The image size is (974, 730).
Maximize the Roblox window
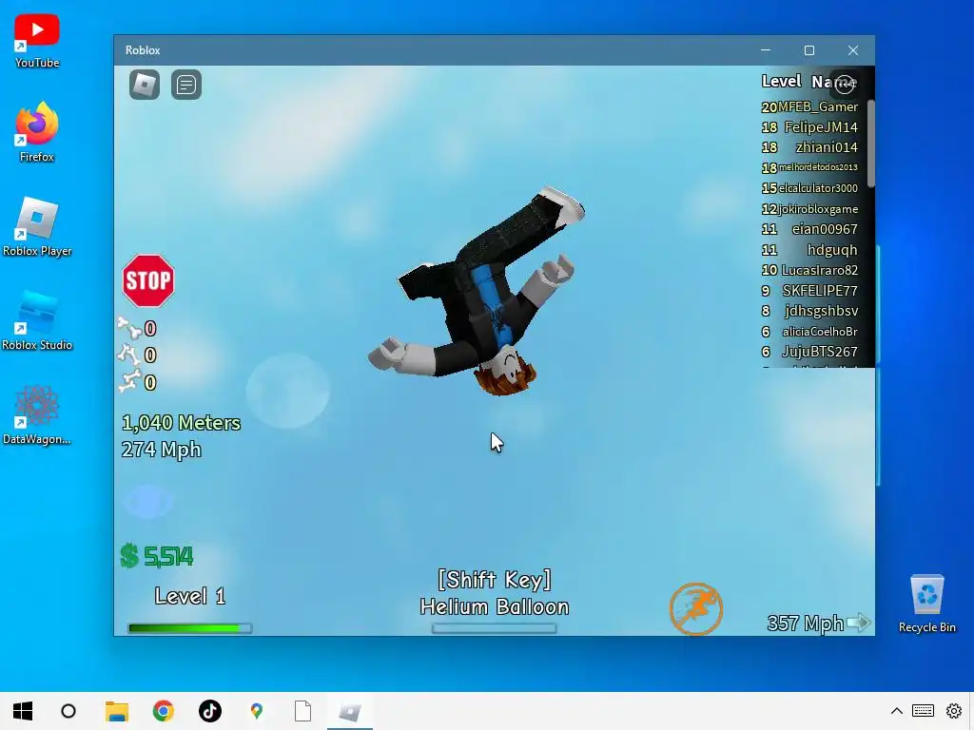808,50
